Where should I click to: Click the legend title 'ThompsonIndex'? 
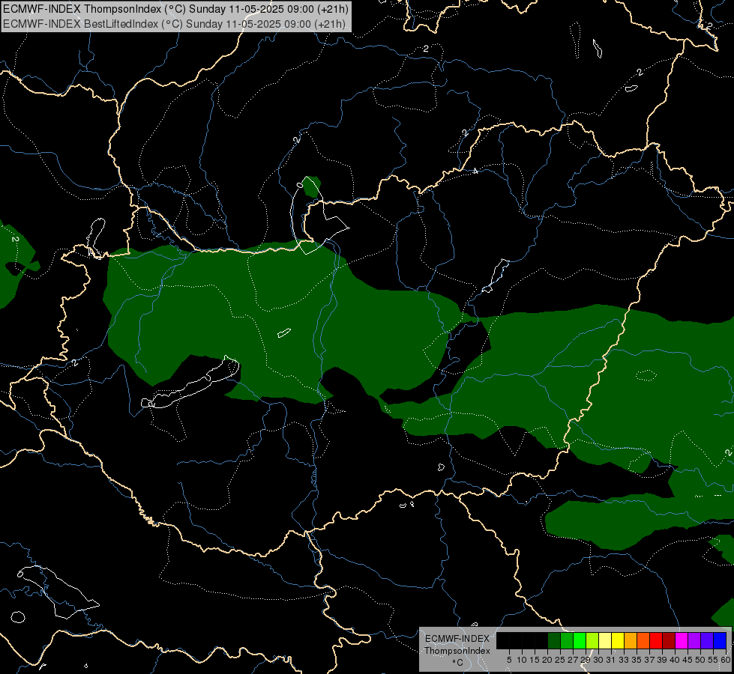(x=457, y=651)
